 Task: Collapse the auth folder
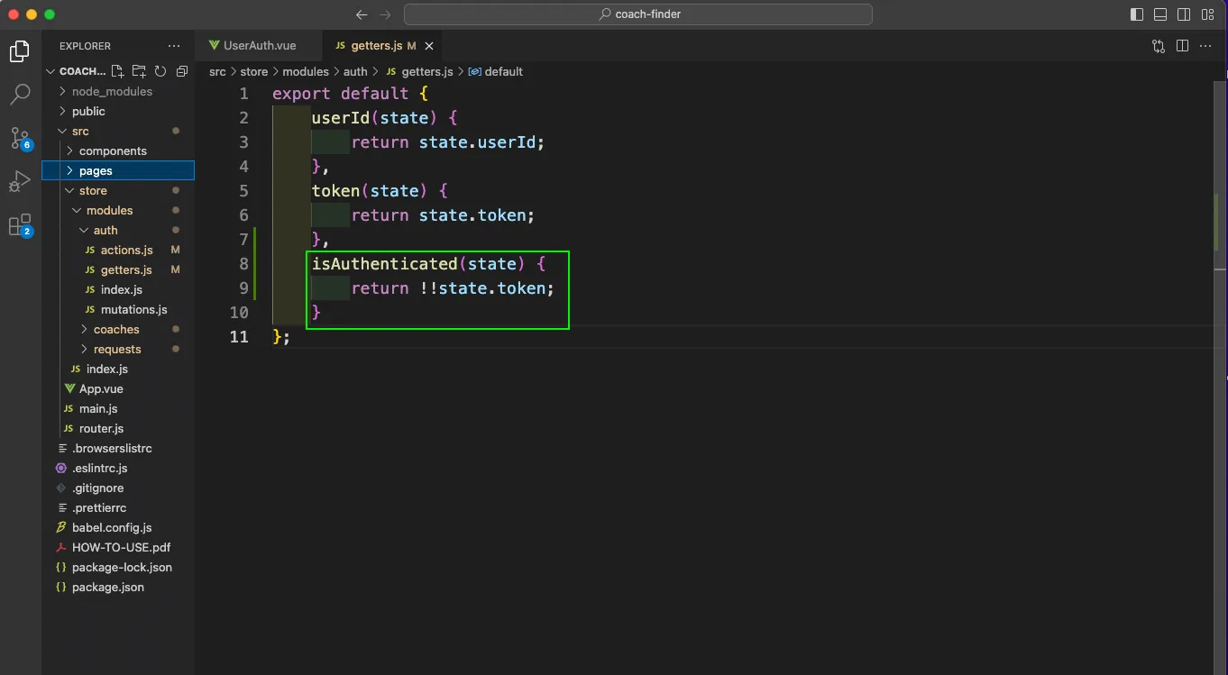pos(118,230)
